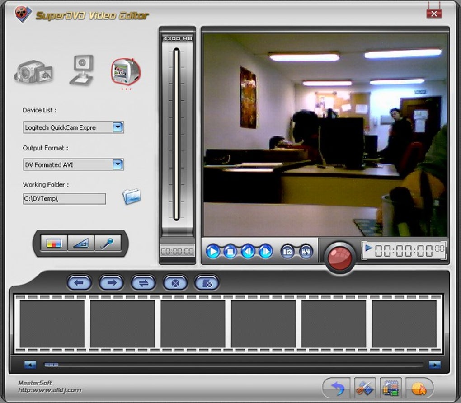Open the microphone audio settings button

(x=108, y=244)
